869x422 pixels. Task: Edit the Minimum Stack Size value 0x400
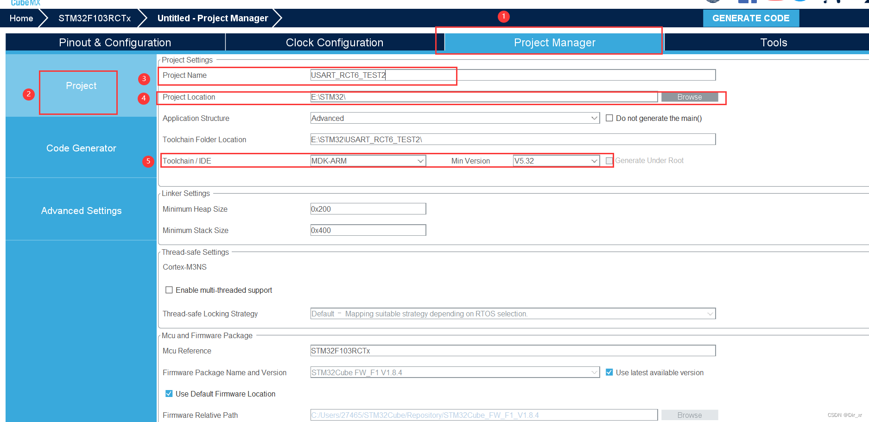click(368, 230)
